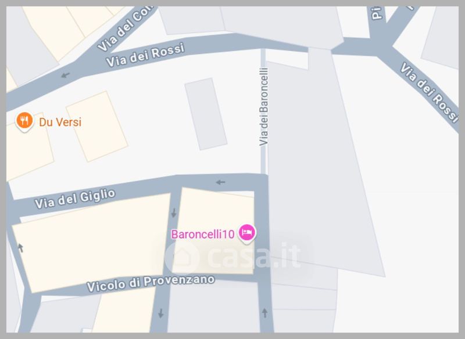The width and height of the screenshot is (465, 339).
Task: Click the Via dei Rossi label at top
Action: (x=145, y=55)
